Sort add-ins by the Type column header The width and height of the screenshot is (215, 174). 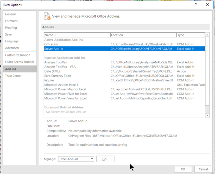191,35
